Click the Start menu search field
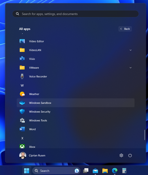Screen dimensions: 148x175 (x=75, y=14)
